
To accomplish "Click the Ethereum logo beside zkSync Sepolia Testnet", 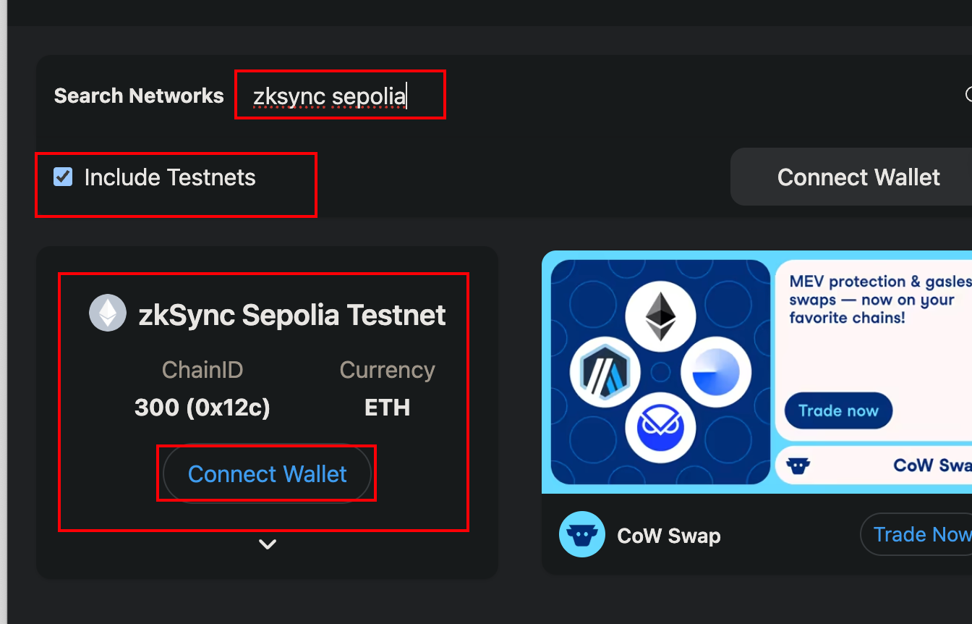I will click(x=108, y=313).
